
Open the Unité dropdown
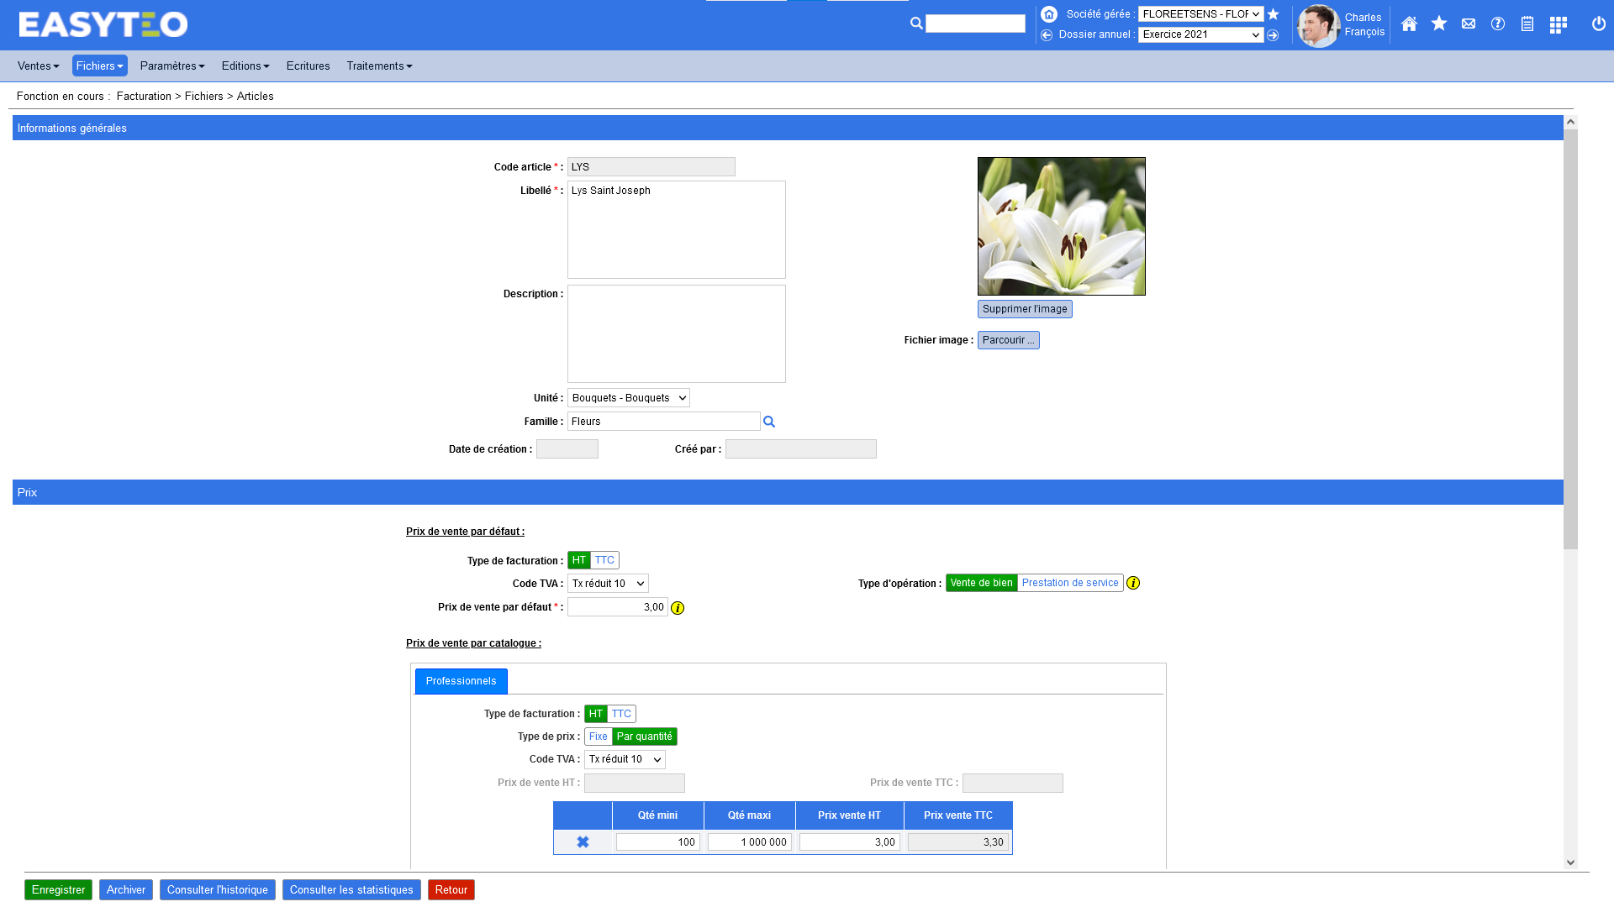tap(628, 398)
